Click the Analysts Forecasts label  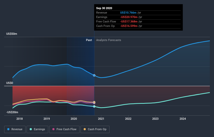click(109, 40)
